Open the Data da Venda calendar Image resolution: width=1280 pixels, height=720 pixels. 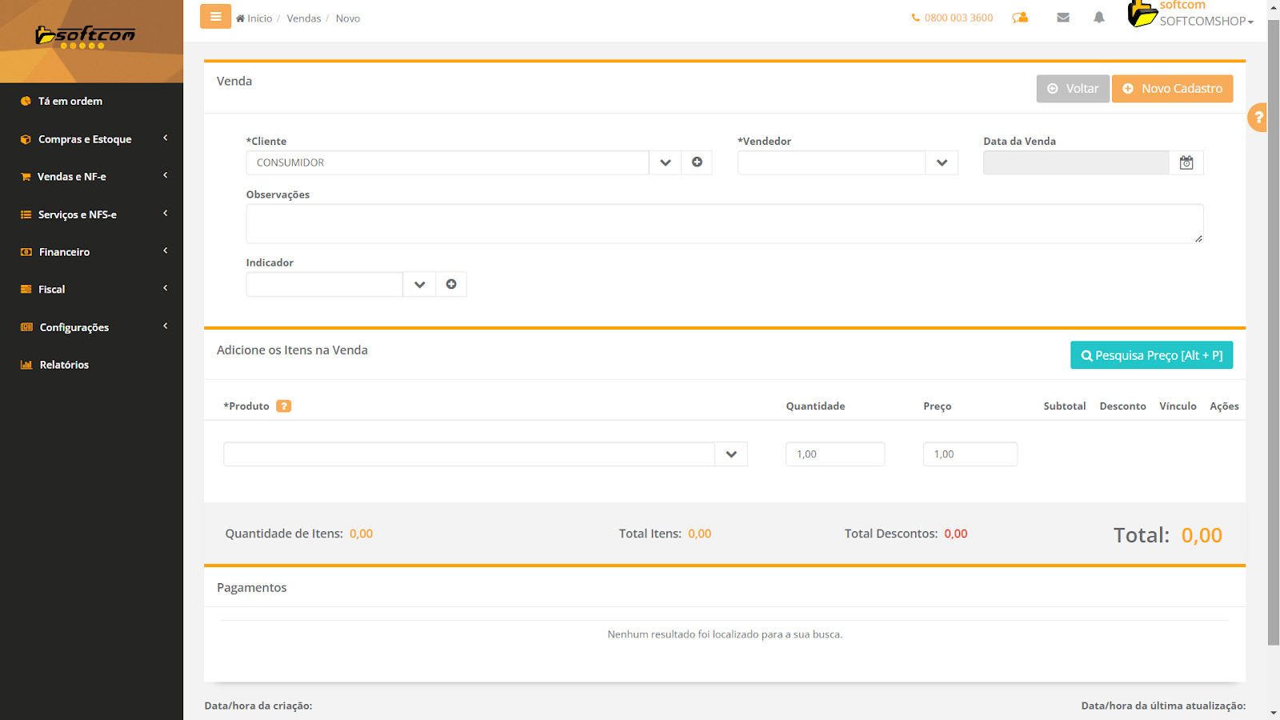[x=1186, y=162]
